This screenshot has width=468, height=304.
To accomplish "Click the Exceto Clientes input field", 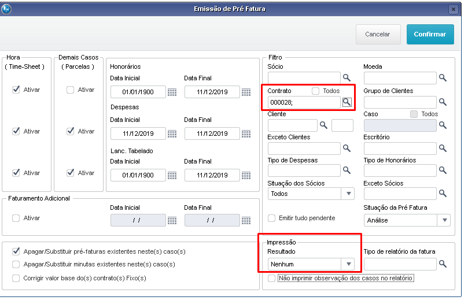I will 304,149.
